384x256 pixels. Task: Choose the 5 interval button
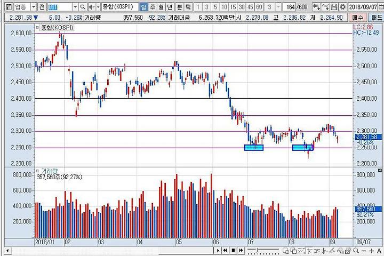pyautogui.click(x=215, y=7)
